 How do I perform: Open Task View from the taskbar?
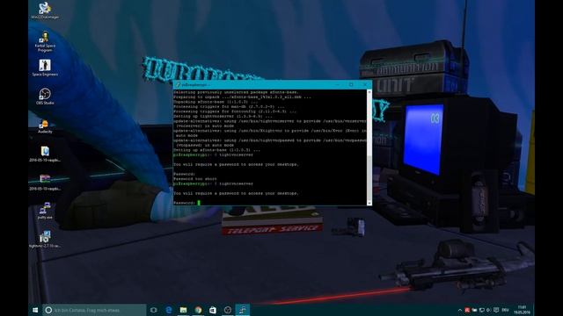(x=154, y=310)
